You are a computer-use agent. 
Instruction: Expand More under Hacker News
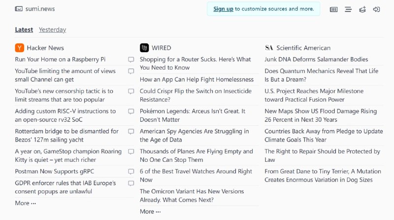click(25, 203)
